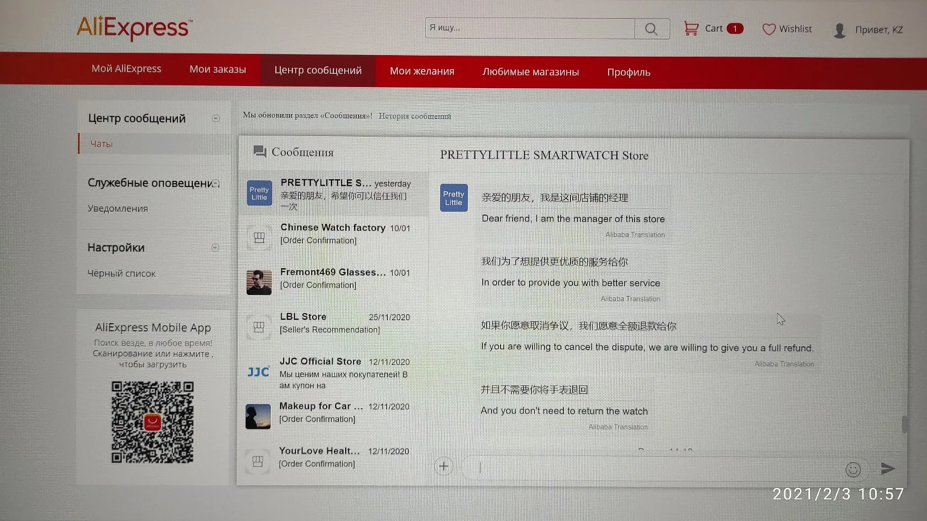This screenshot has width=927, height=521.
Task: Click 'yesterday' timestamp on PRETTYLITTLE chat
Action: click(x=393, y=184)
